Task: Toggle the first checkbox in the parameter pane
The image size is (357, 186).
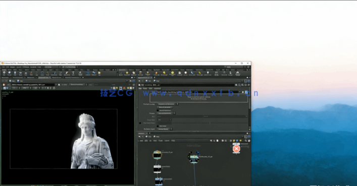Action: pyautogui.click(x=158, y=110)
